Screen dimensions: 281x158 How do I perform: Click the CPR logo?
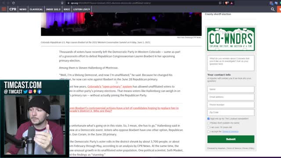pyautogui.click(x=13, y=9)
